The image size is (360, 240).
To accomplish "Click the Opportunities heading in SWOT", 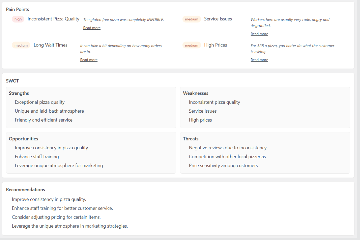I will click(24, 139).
